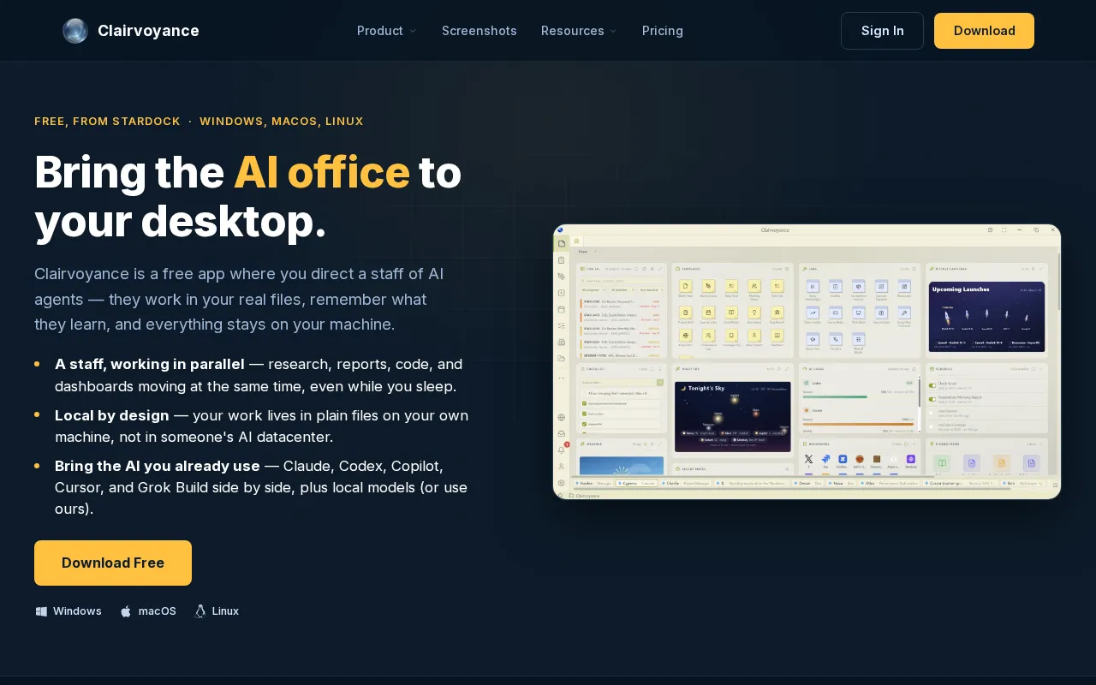Click the settings gear in the app preview sidebar
The image size is (1096, 685).
point(561,483)
